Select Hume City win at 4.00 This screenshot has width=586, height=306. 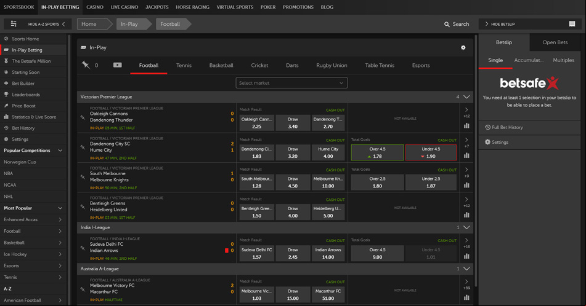click(328, 153)
